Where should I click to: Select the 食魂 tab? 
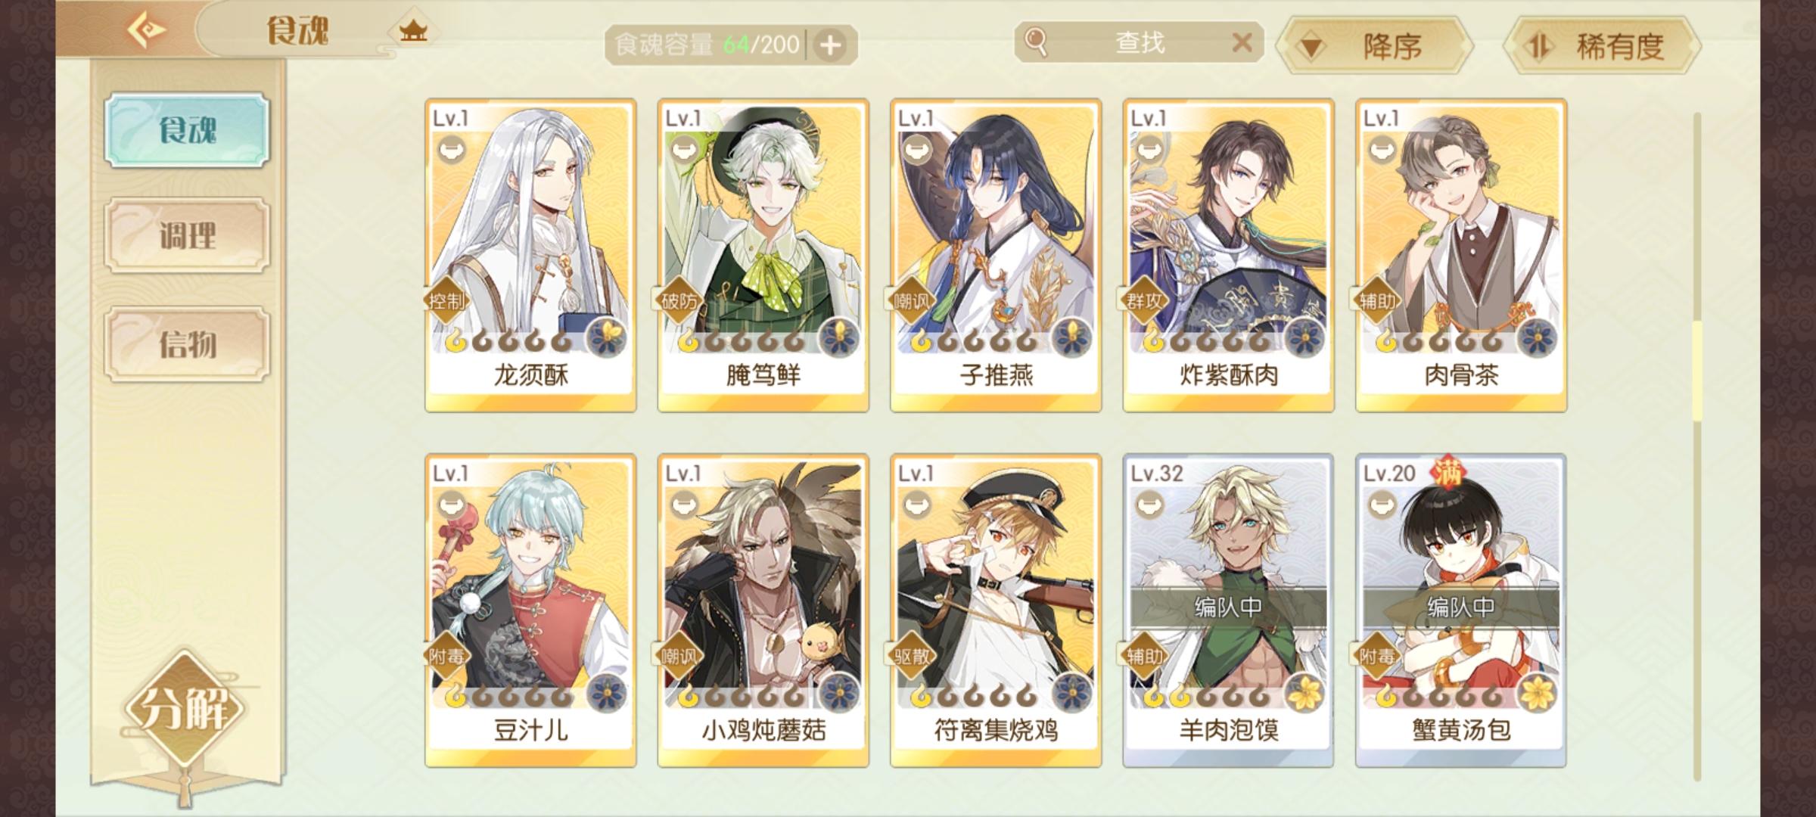pyautogui.click(x=187, y=129)
